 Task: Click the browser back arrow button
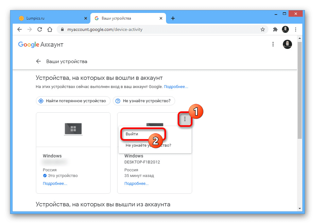[x=20, y=29]
